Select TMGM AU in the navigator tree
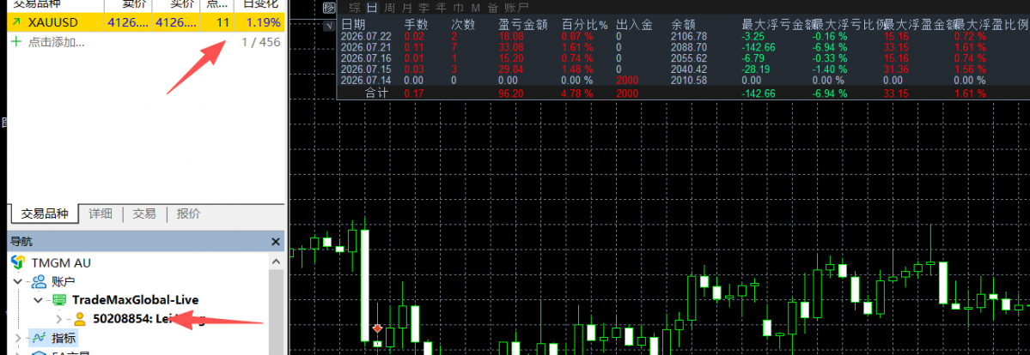 (61, 262)
